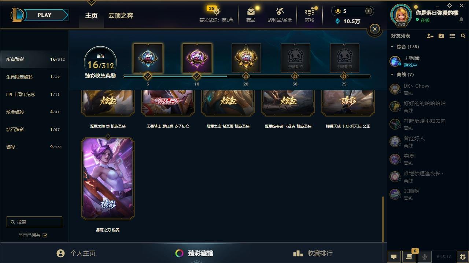Switch to the 云顶之弈 tab
Screen dimensions: 469x263
tap(121, 16)
